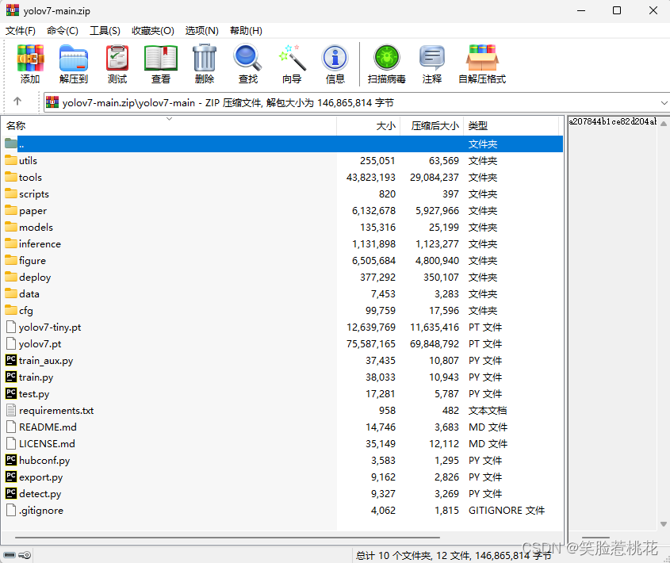Viewport: 670px width, 563px height.
Task: Open the Wizard (向导) wand icon
Action: [x=292, y=58]
